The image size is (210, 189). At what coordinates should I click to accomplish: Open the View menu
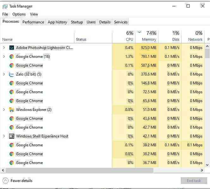tap(34, 14)
